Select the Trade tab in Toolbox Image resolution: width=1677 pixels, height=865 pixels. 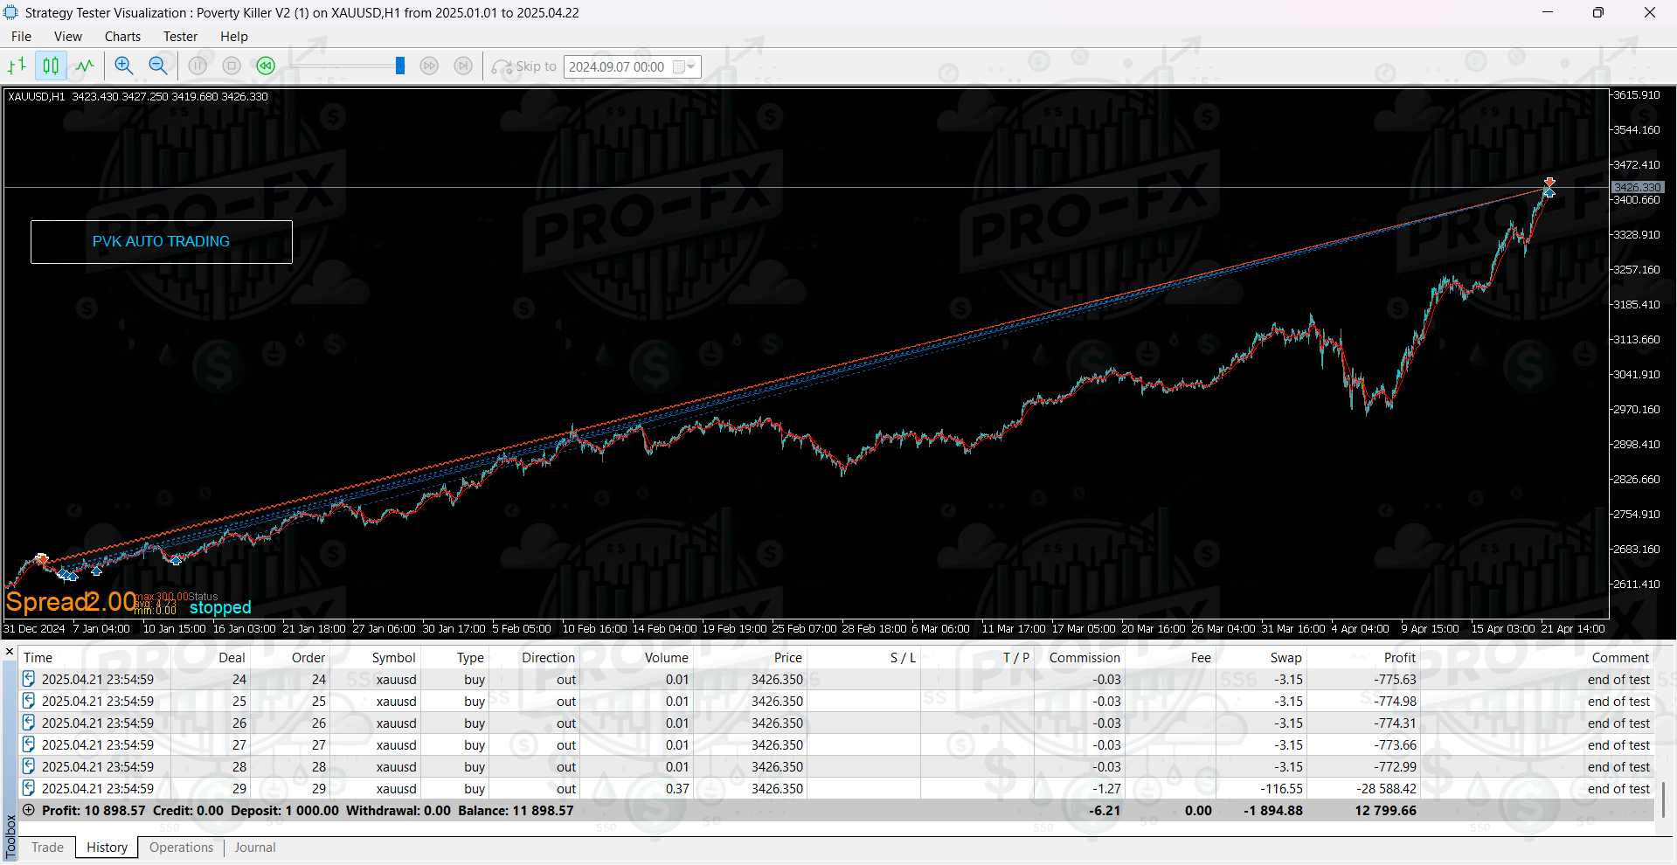47,847
